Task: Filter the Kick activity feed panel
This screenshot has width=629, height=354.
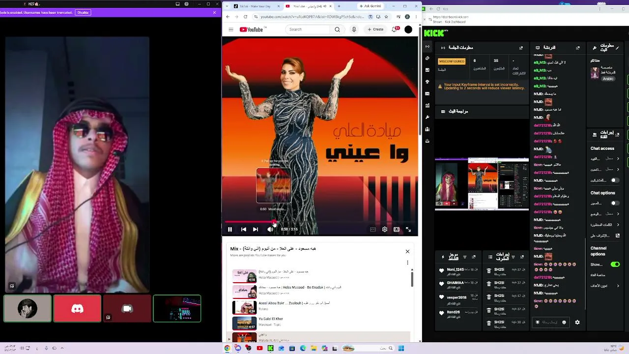Action: (x=465, y=257)
